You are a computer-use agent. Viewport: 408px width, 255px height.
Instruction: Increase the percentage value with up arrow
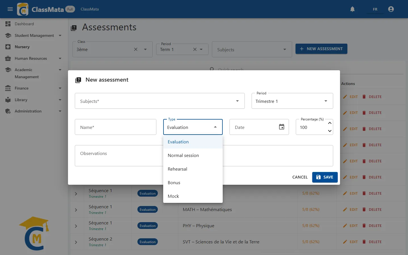pyautogui.click(x=330, y=123)
